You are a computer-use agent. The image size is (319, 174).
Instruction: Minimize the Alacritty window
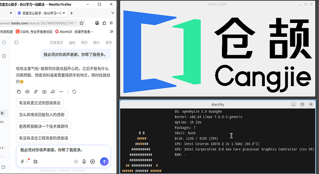[x=294, y=104]
